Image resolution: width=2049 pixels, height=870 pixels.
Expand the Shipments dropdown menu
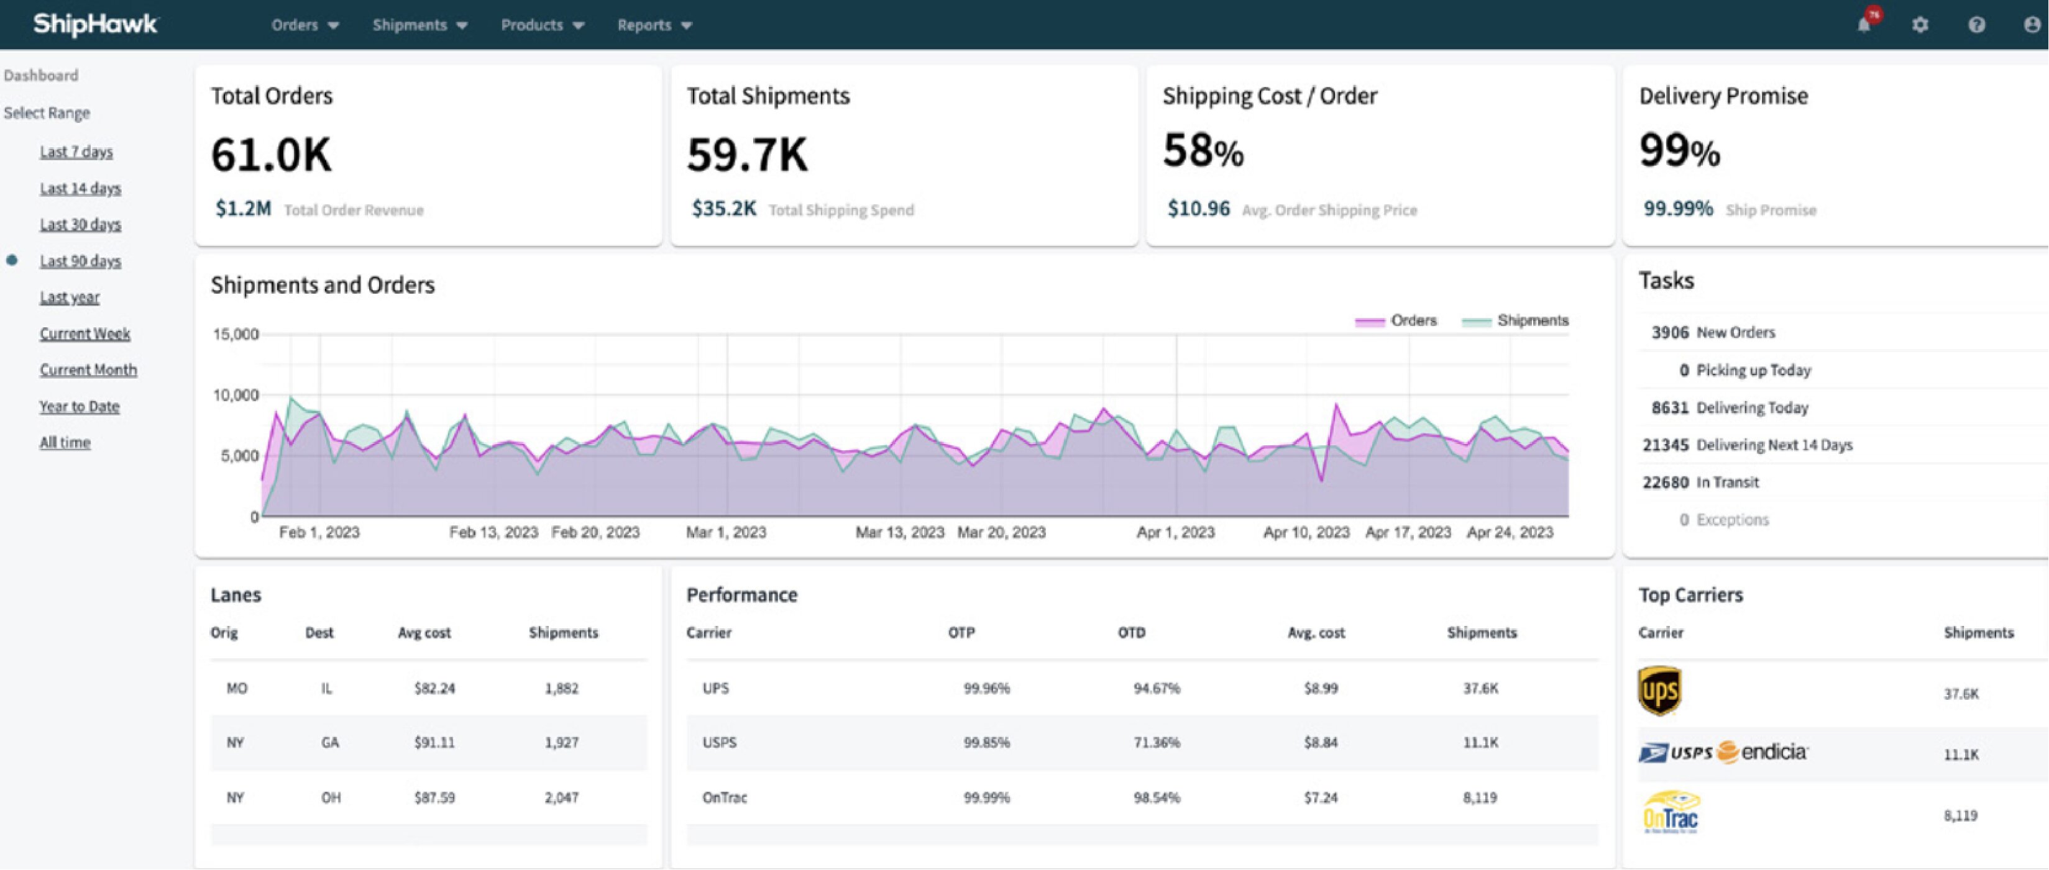(x=419, y=25)
